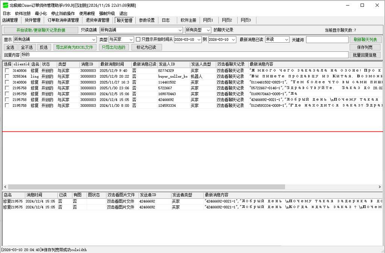
Task: Click the chat list horizontal scrollbar
Action: [147, 187]
